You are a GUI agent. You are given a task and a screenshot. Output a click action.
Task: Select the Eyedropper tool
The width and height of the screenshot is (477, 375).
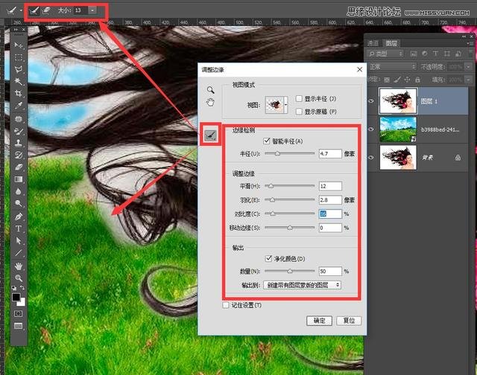pos(19,106)
